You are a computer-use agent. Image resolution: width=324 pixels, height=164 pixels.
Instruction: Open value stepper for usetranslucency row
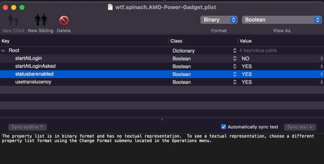(x=321, y=82)
